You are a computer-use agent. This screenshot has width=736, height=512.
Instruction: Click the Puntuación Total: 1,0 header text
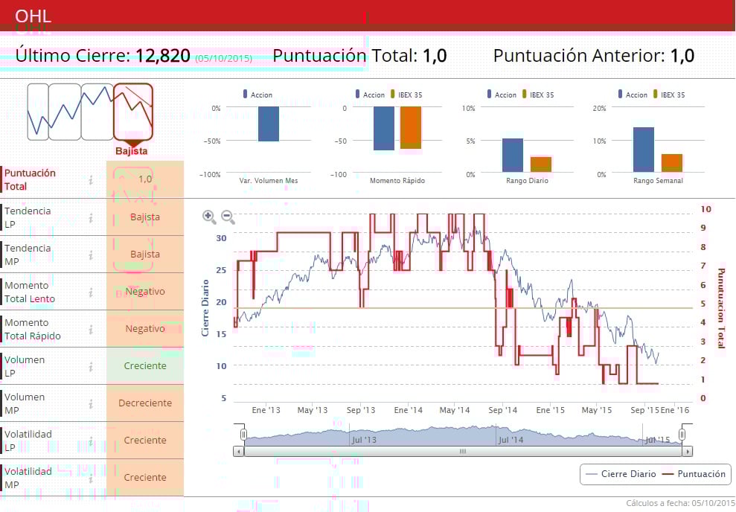359,55
